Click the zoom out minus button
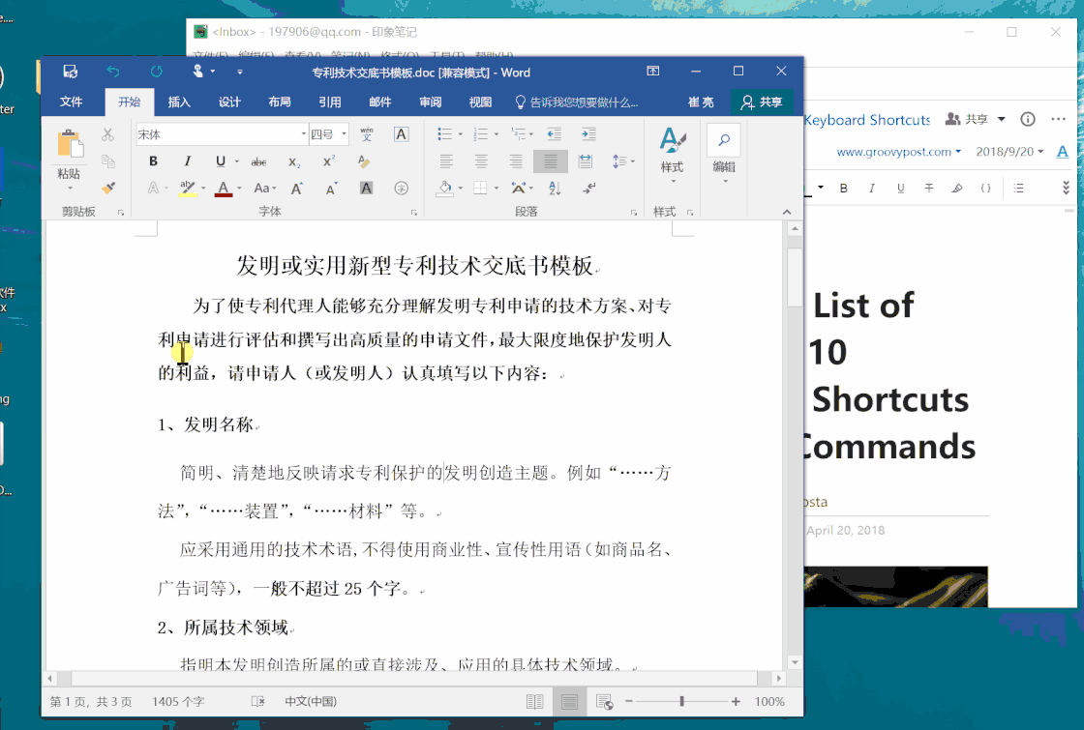Viewport: 1084px width, 730px height. click(629, 701)
